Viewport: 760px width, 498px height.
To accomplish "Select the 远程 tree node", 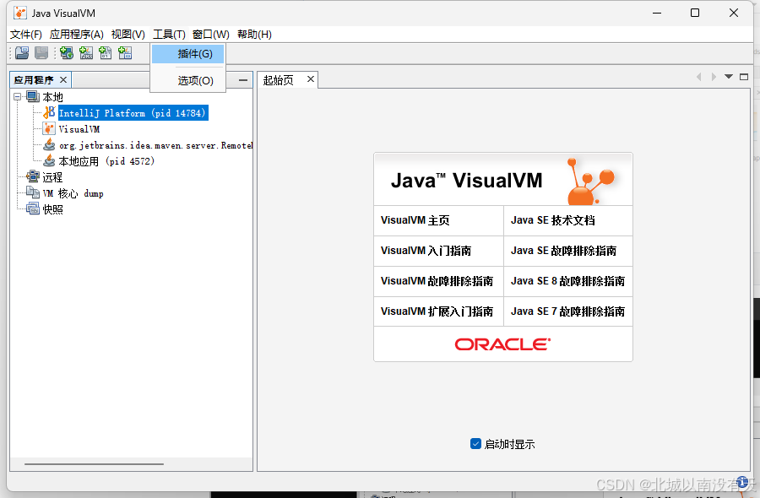I will (x=52, y=177).
